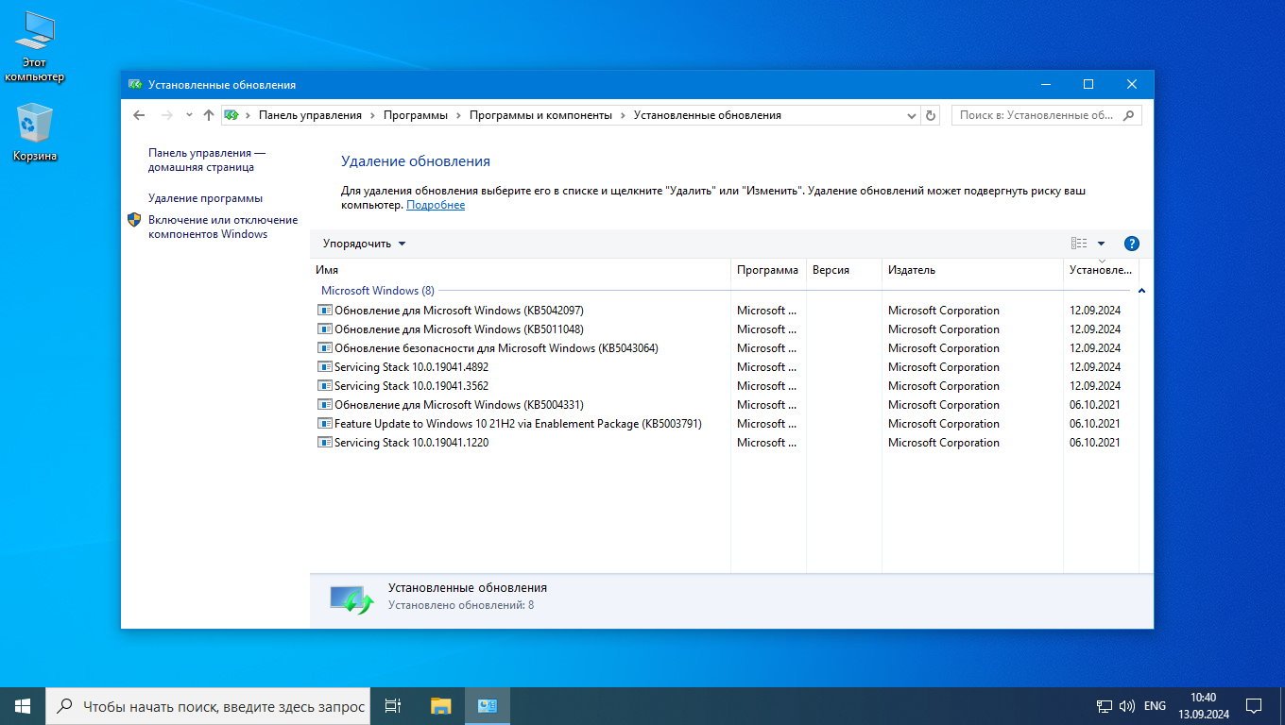Select update KB5043064 in the list

tap(496, 348)
